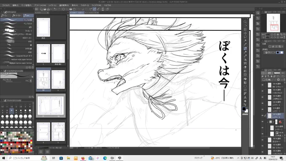Toggle visibility of レイヤー 2 inside folder
The height and width of the screenshot is (161, 286).
(x=262, y=128)
